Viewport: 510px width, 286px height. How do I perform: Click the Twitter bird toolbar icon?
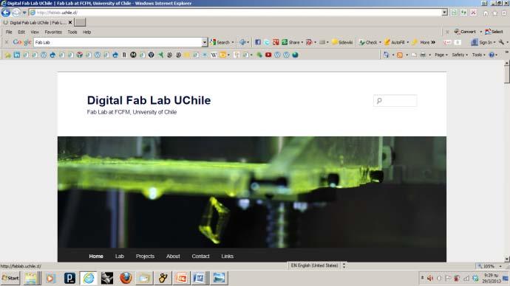point(267,42)
